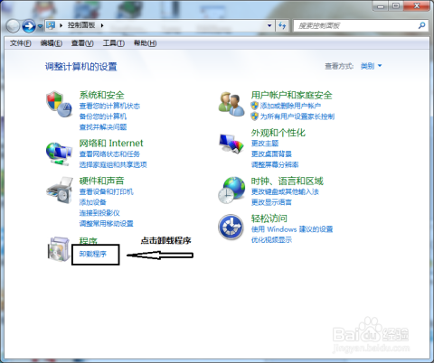Click Appearance and Personalization monitor icon
Screen dimensions: 434x363
coord(231,144)
